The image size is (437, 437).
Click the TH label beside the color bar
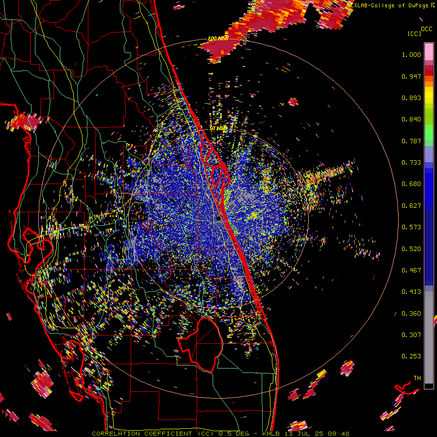point(417,378)
